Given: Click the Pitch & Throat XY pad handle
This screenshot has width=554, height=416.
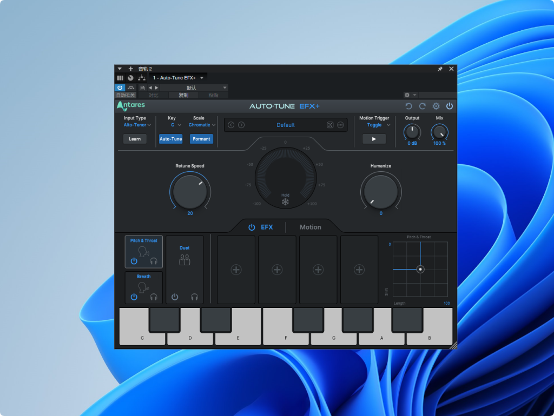Looking at the screenshot, I should [x=420, y=269].
